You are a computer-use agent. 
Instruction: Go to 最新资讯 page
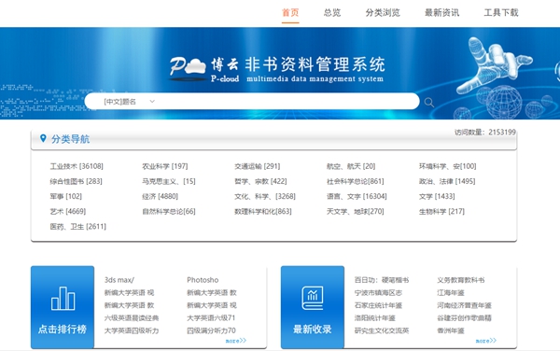click(441, 13)
